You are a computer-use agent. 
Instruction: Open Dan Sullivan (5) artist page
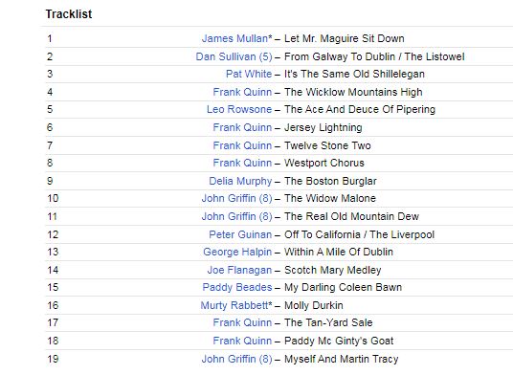234,56
